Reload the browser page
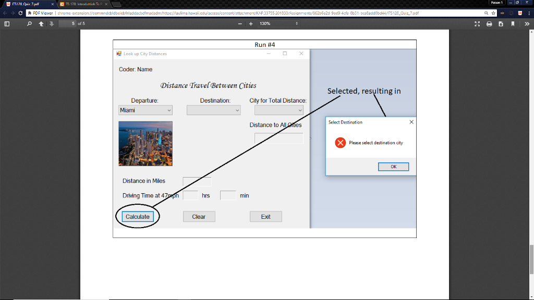The width and height of the screenshot is (534, 300). [20, 13]
